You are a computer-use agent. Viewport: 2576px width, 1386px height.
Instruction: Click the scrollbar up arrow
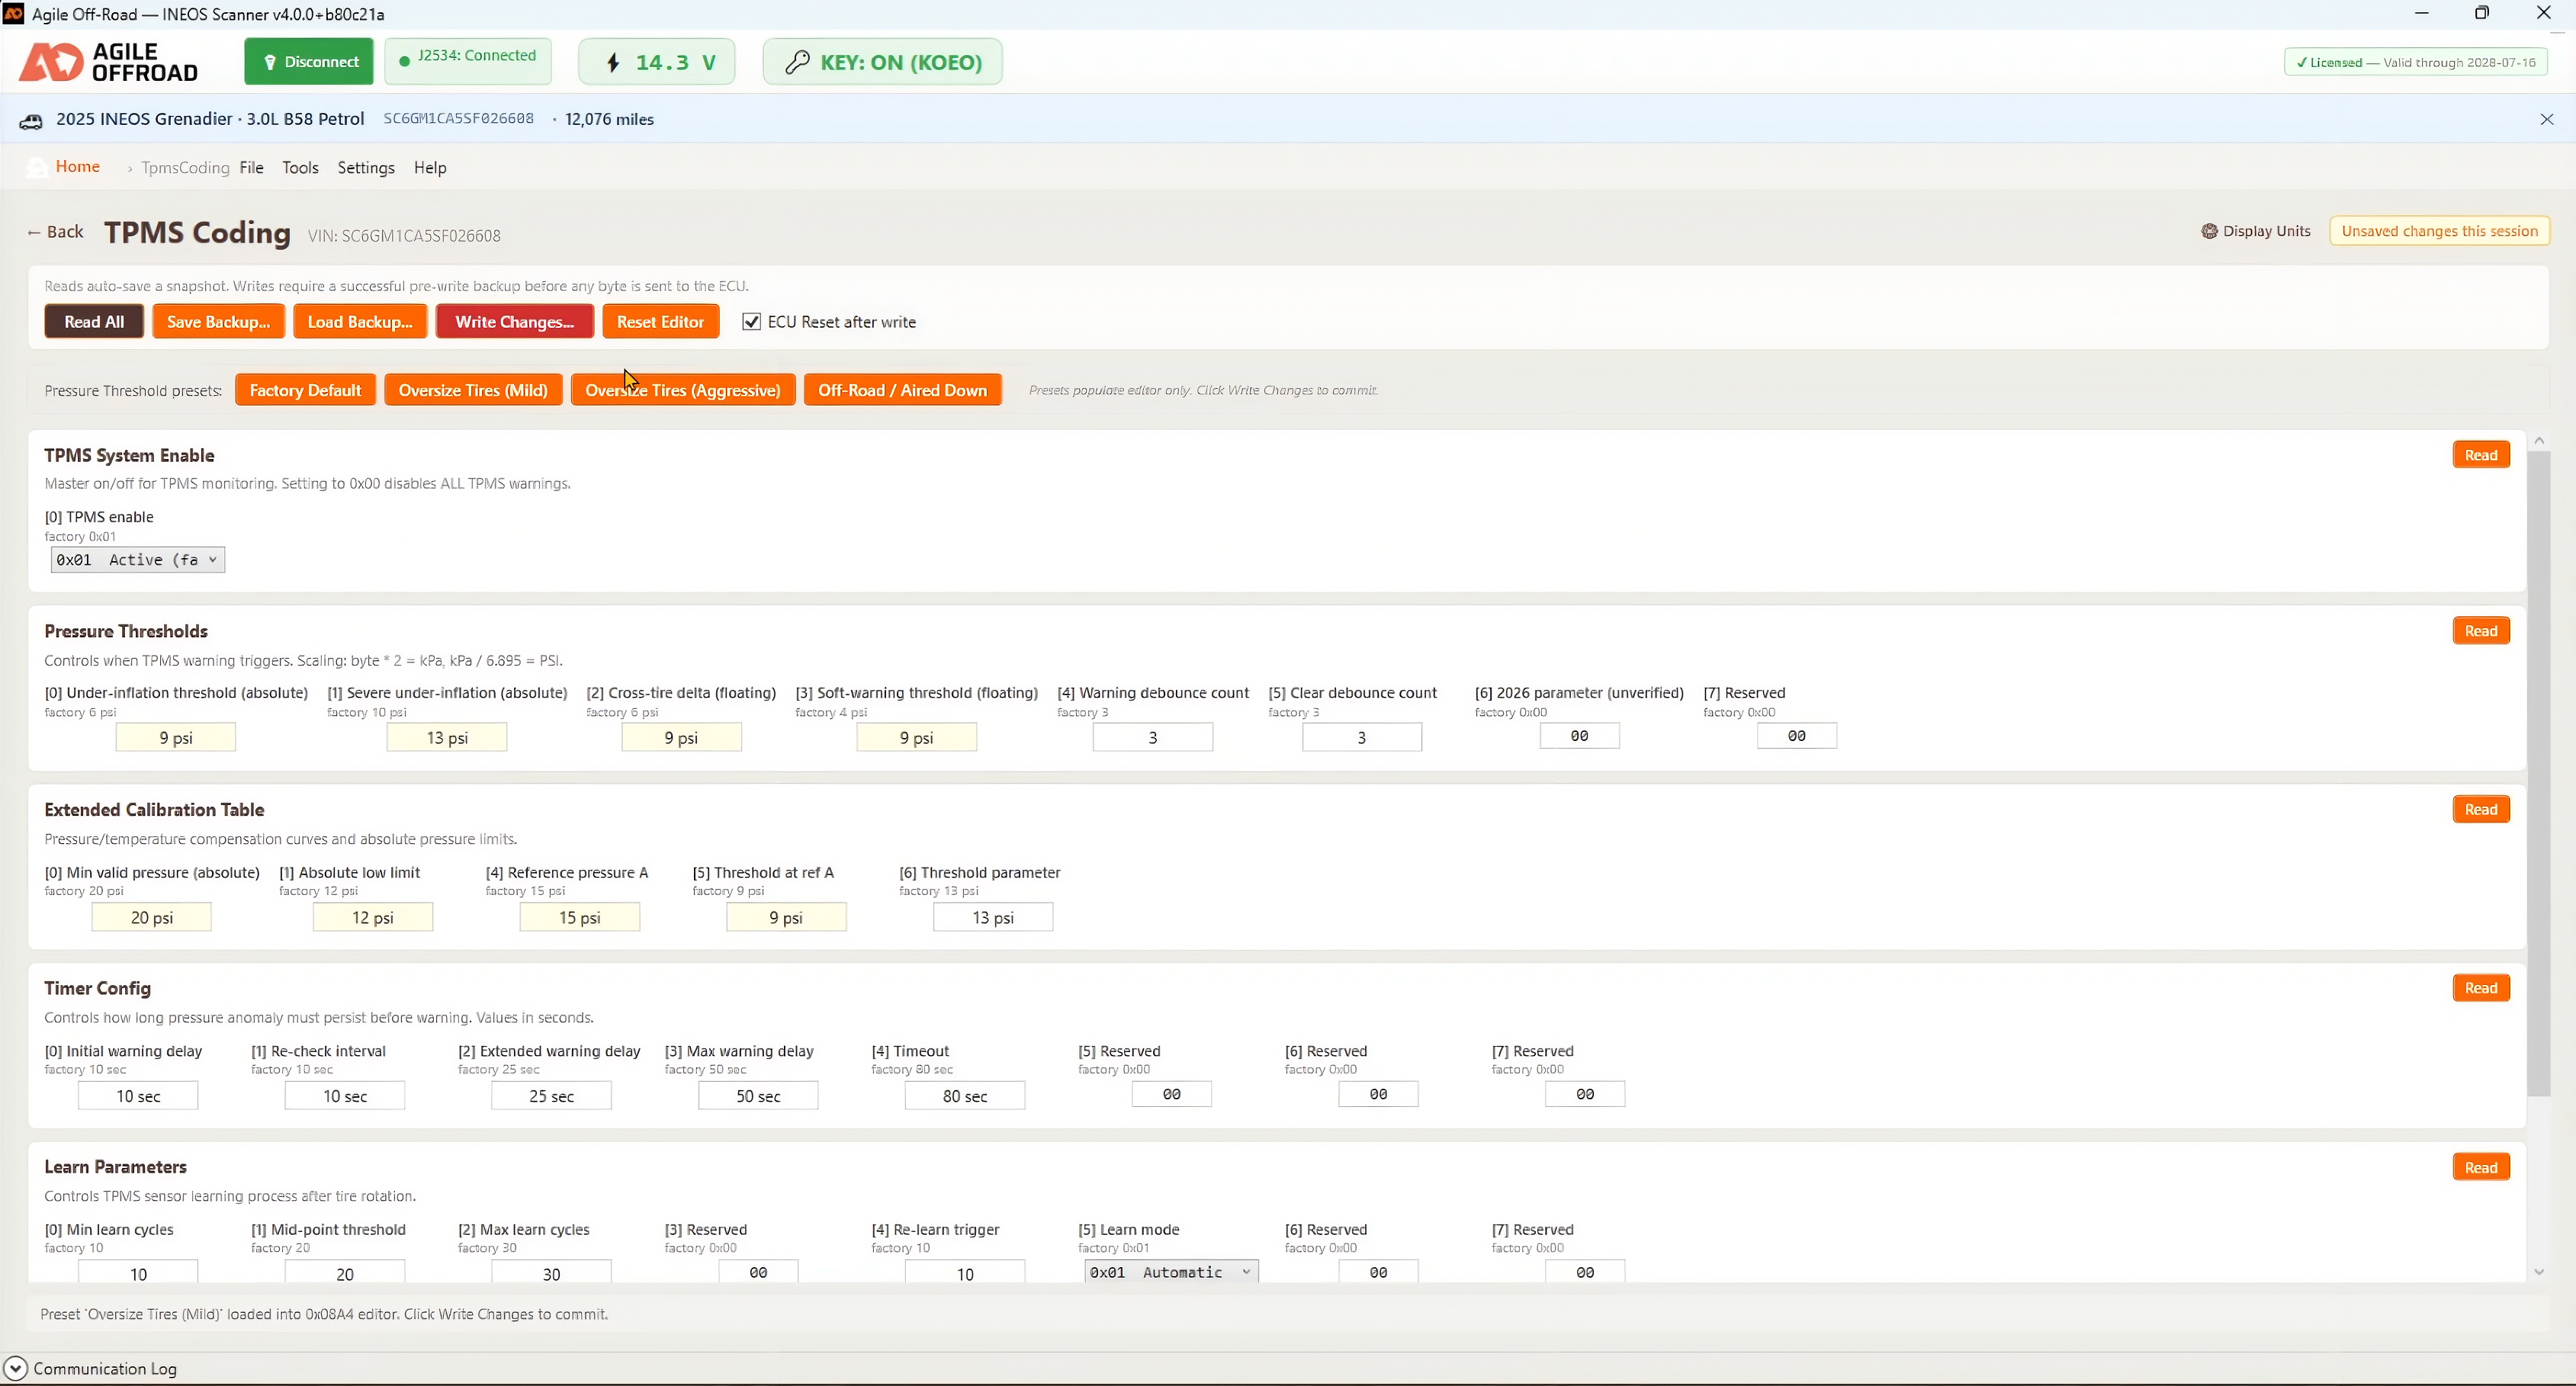pyautogui.click(x=2538, y=441)
